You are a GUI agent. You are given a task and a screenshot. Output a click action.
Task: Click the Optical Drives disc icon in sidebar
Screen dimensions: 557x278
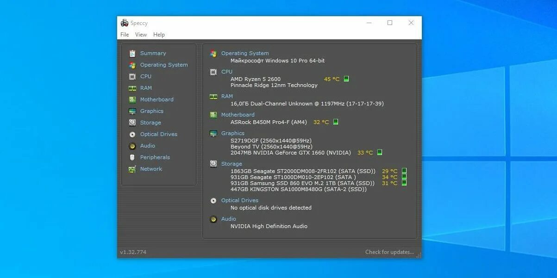[x=132, y=134]
